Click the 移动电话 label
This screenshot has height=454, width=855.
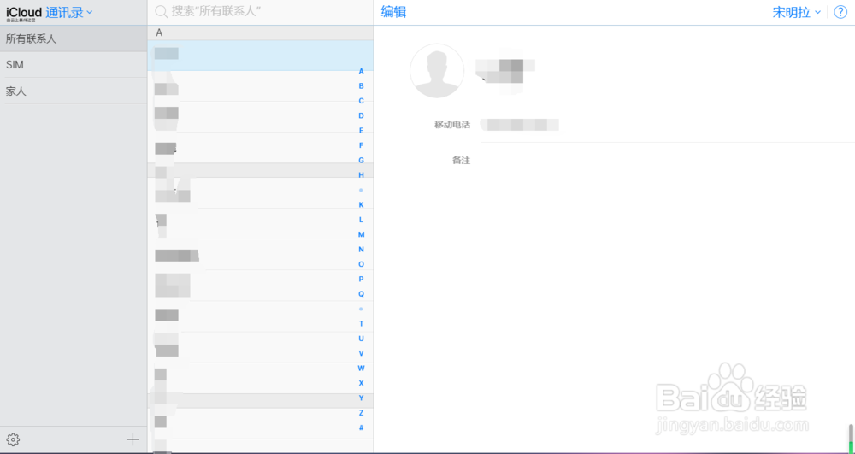pyautogui.click(x=452, y=125)
